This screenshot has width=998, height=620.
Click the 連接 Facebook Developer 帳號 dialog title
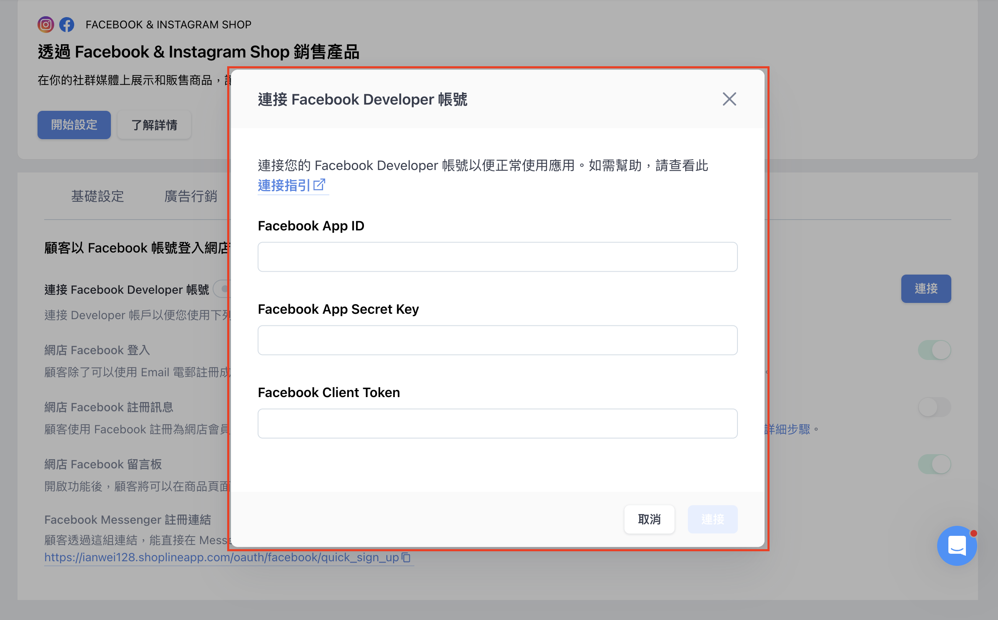pyautogui.click(x=363, y=100)
